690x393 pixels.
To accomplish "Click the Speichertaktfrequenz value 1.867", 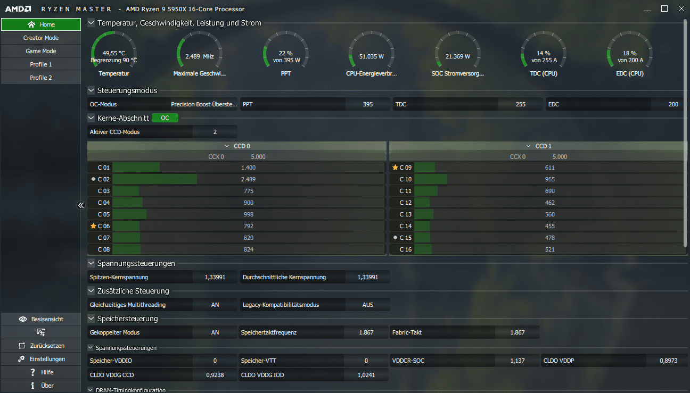I will (367, 332).
